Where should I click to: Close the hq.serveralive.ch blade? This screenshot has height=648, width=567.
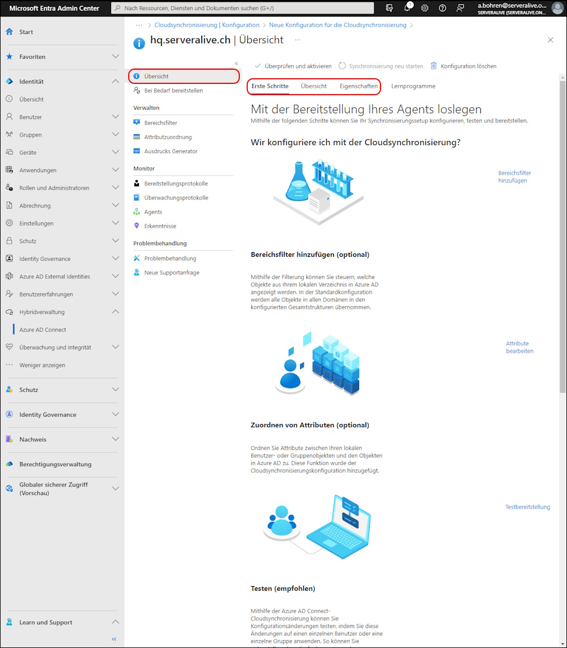(551, 40)
